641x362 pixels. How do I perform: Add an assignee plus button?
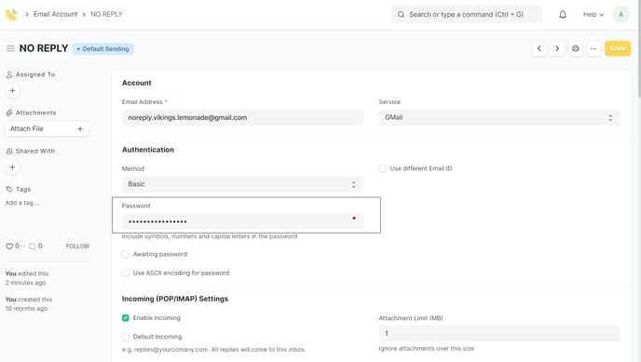point(12,90)
